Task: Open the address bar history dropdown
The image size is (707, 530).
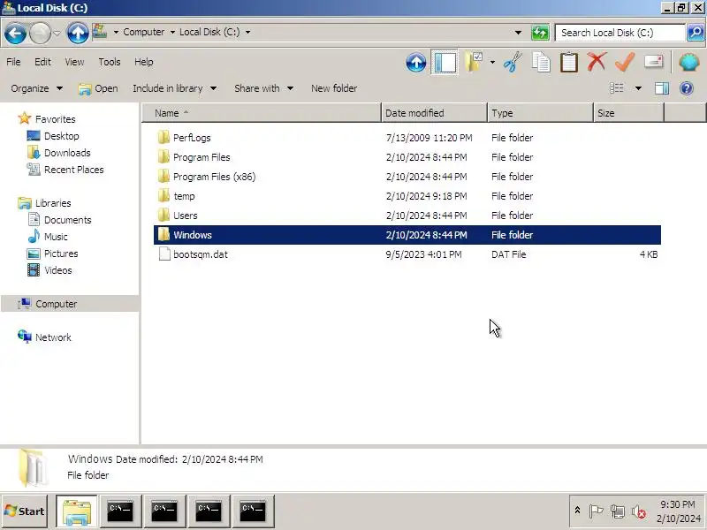Action: (x=518, y=33)
